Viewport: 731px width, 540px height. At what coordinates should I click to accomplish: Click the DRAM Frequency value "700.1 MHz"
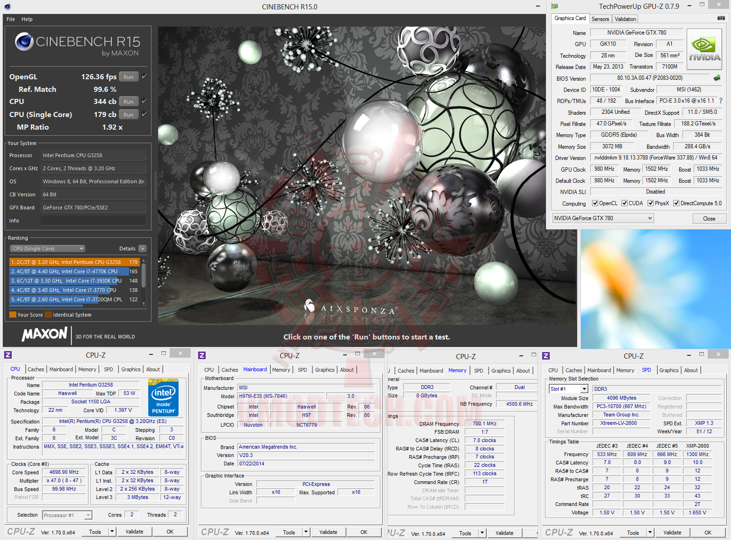pos(484,423)
